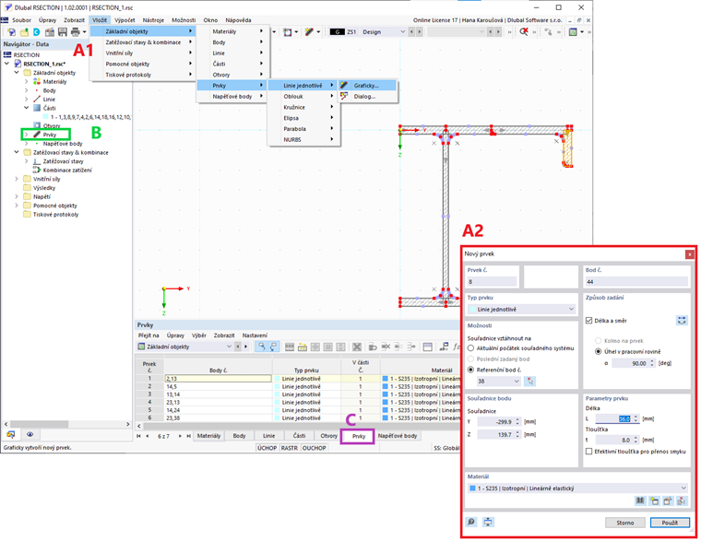Select Referenční bod č. radio button
Image resolution: width=701 pixels, height=541 pixels.
470,370
